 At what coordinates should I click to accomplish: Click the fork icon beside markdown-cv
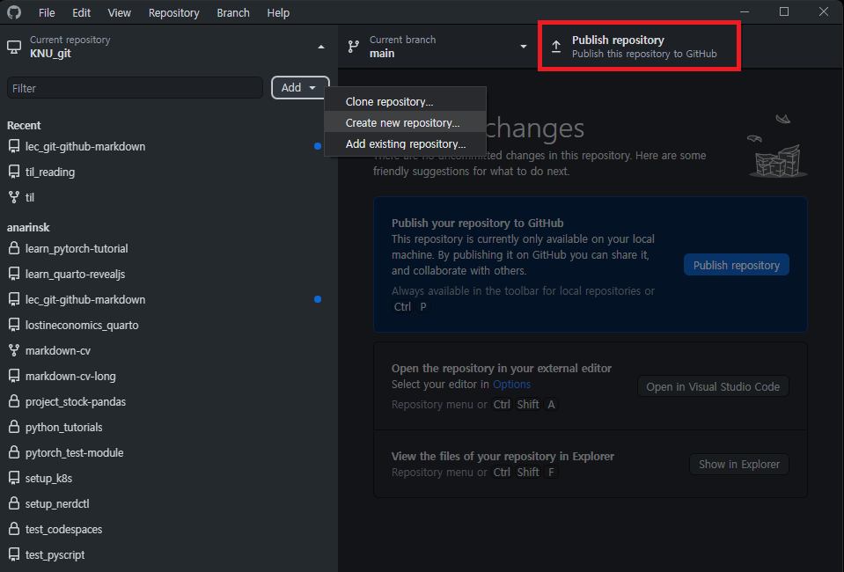coord(14,351)
